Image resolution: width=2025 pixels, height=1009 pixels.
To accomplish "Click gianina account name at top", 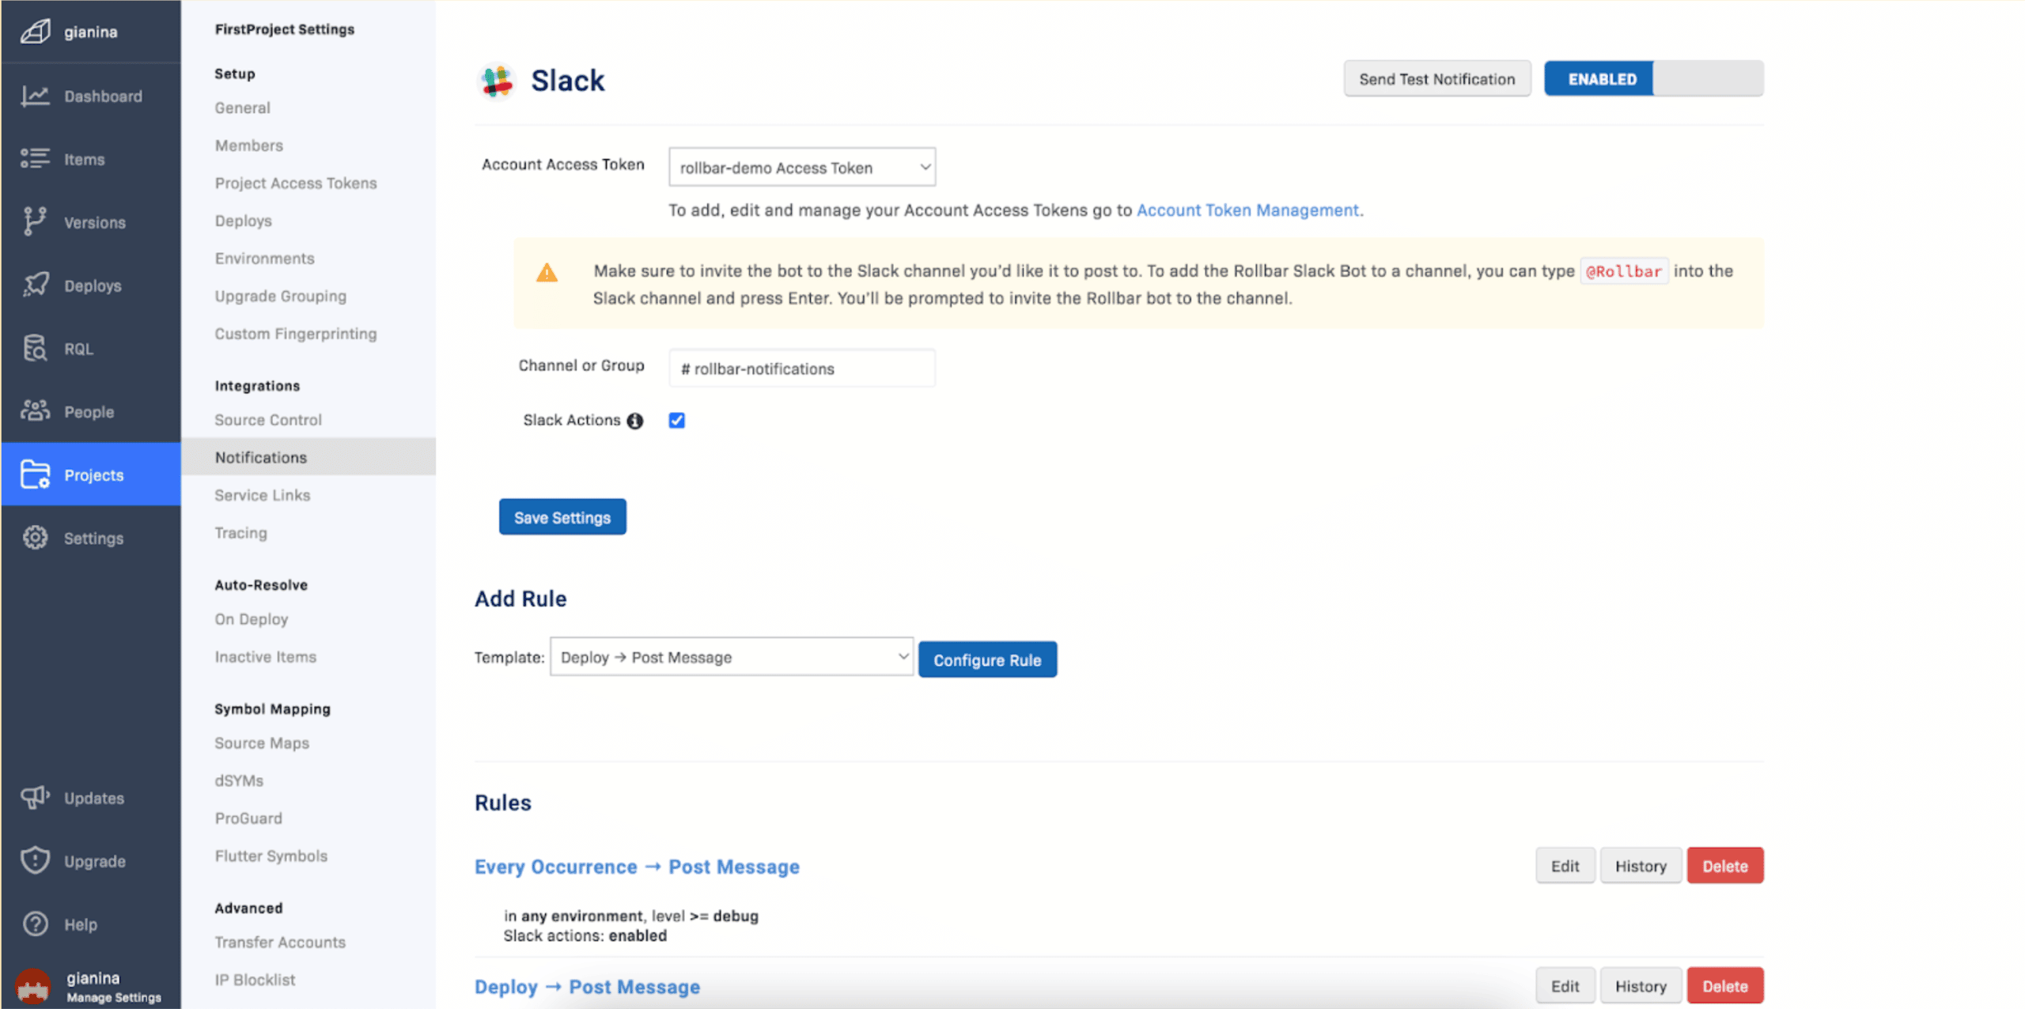I will point(91,32).
